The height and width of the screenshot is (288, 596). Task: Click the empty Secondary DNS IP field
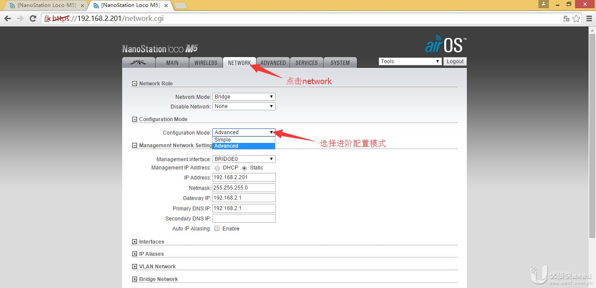click(x=244, y=218)
